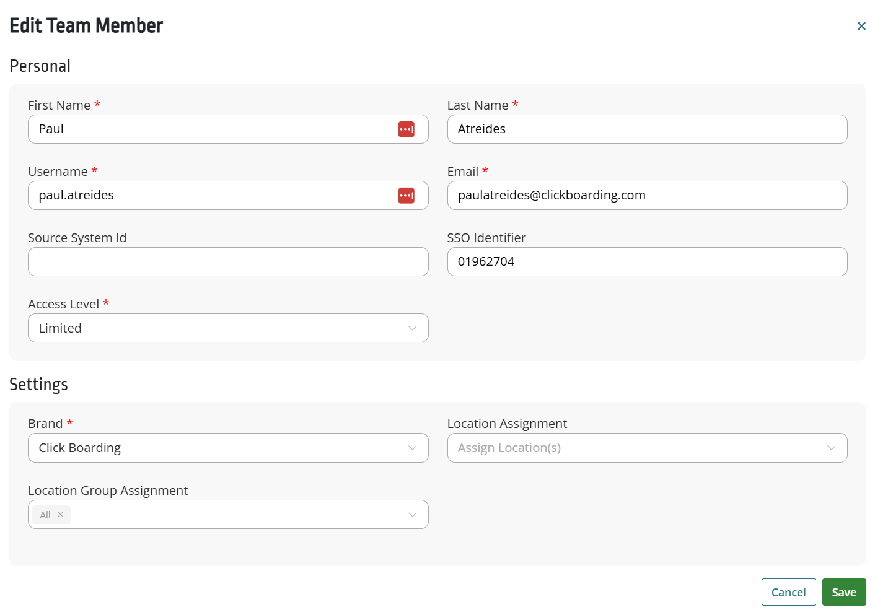The image size is (875, 615).
Task: Click the First Name label
Action: coord(59,105)
